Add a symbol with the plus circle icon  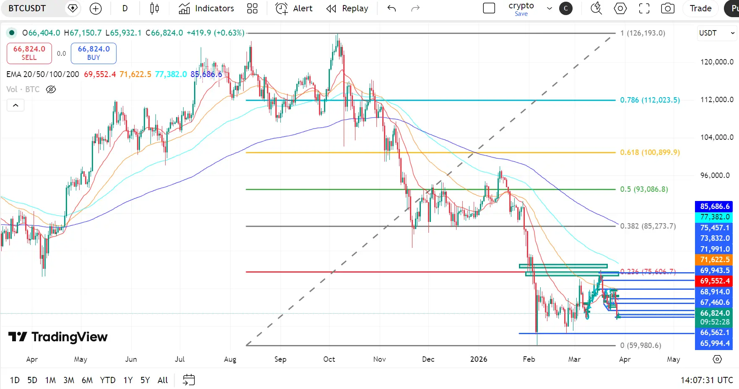(x=96, y=8)
